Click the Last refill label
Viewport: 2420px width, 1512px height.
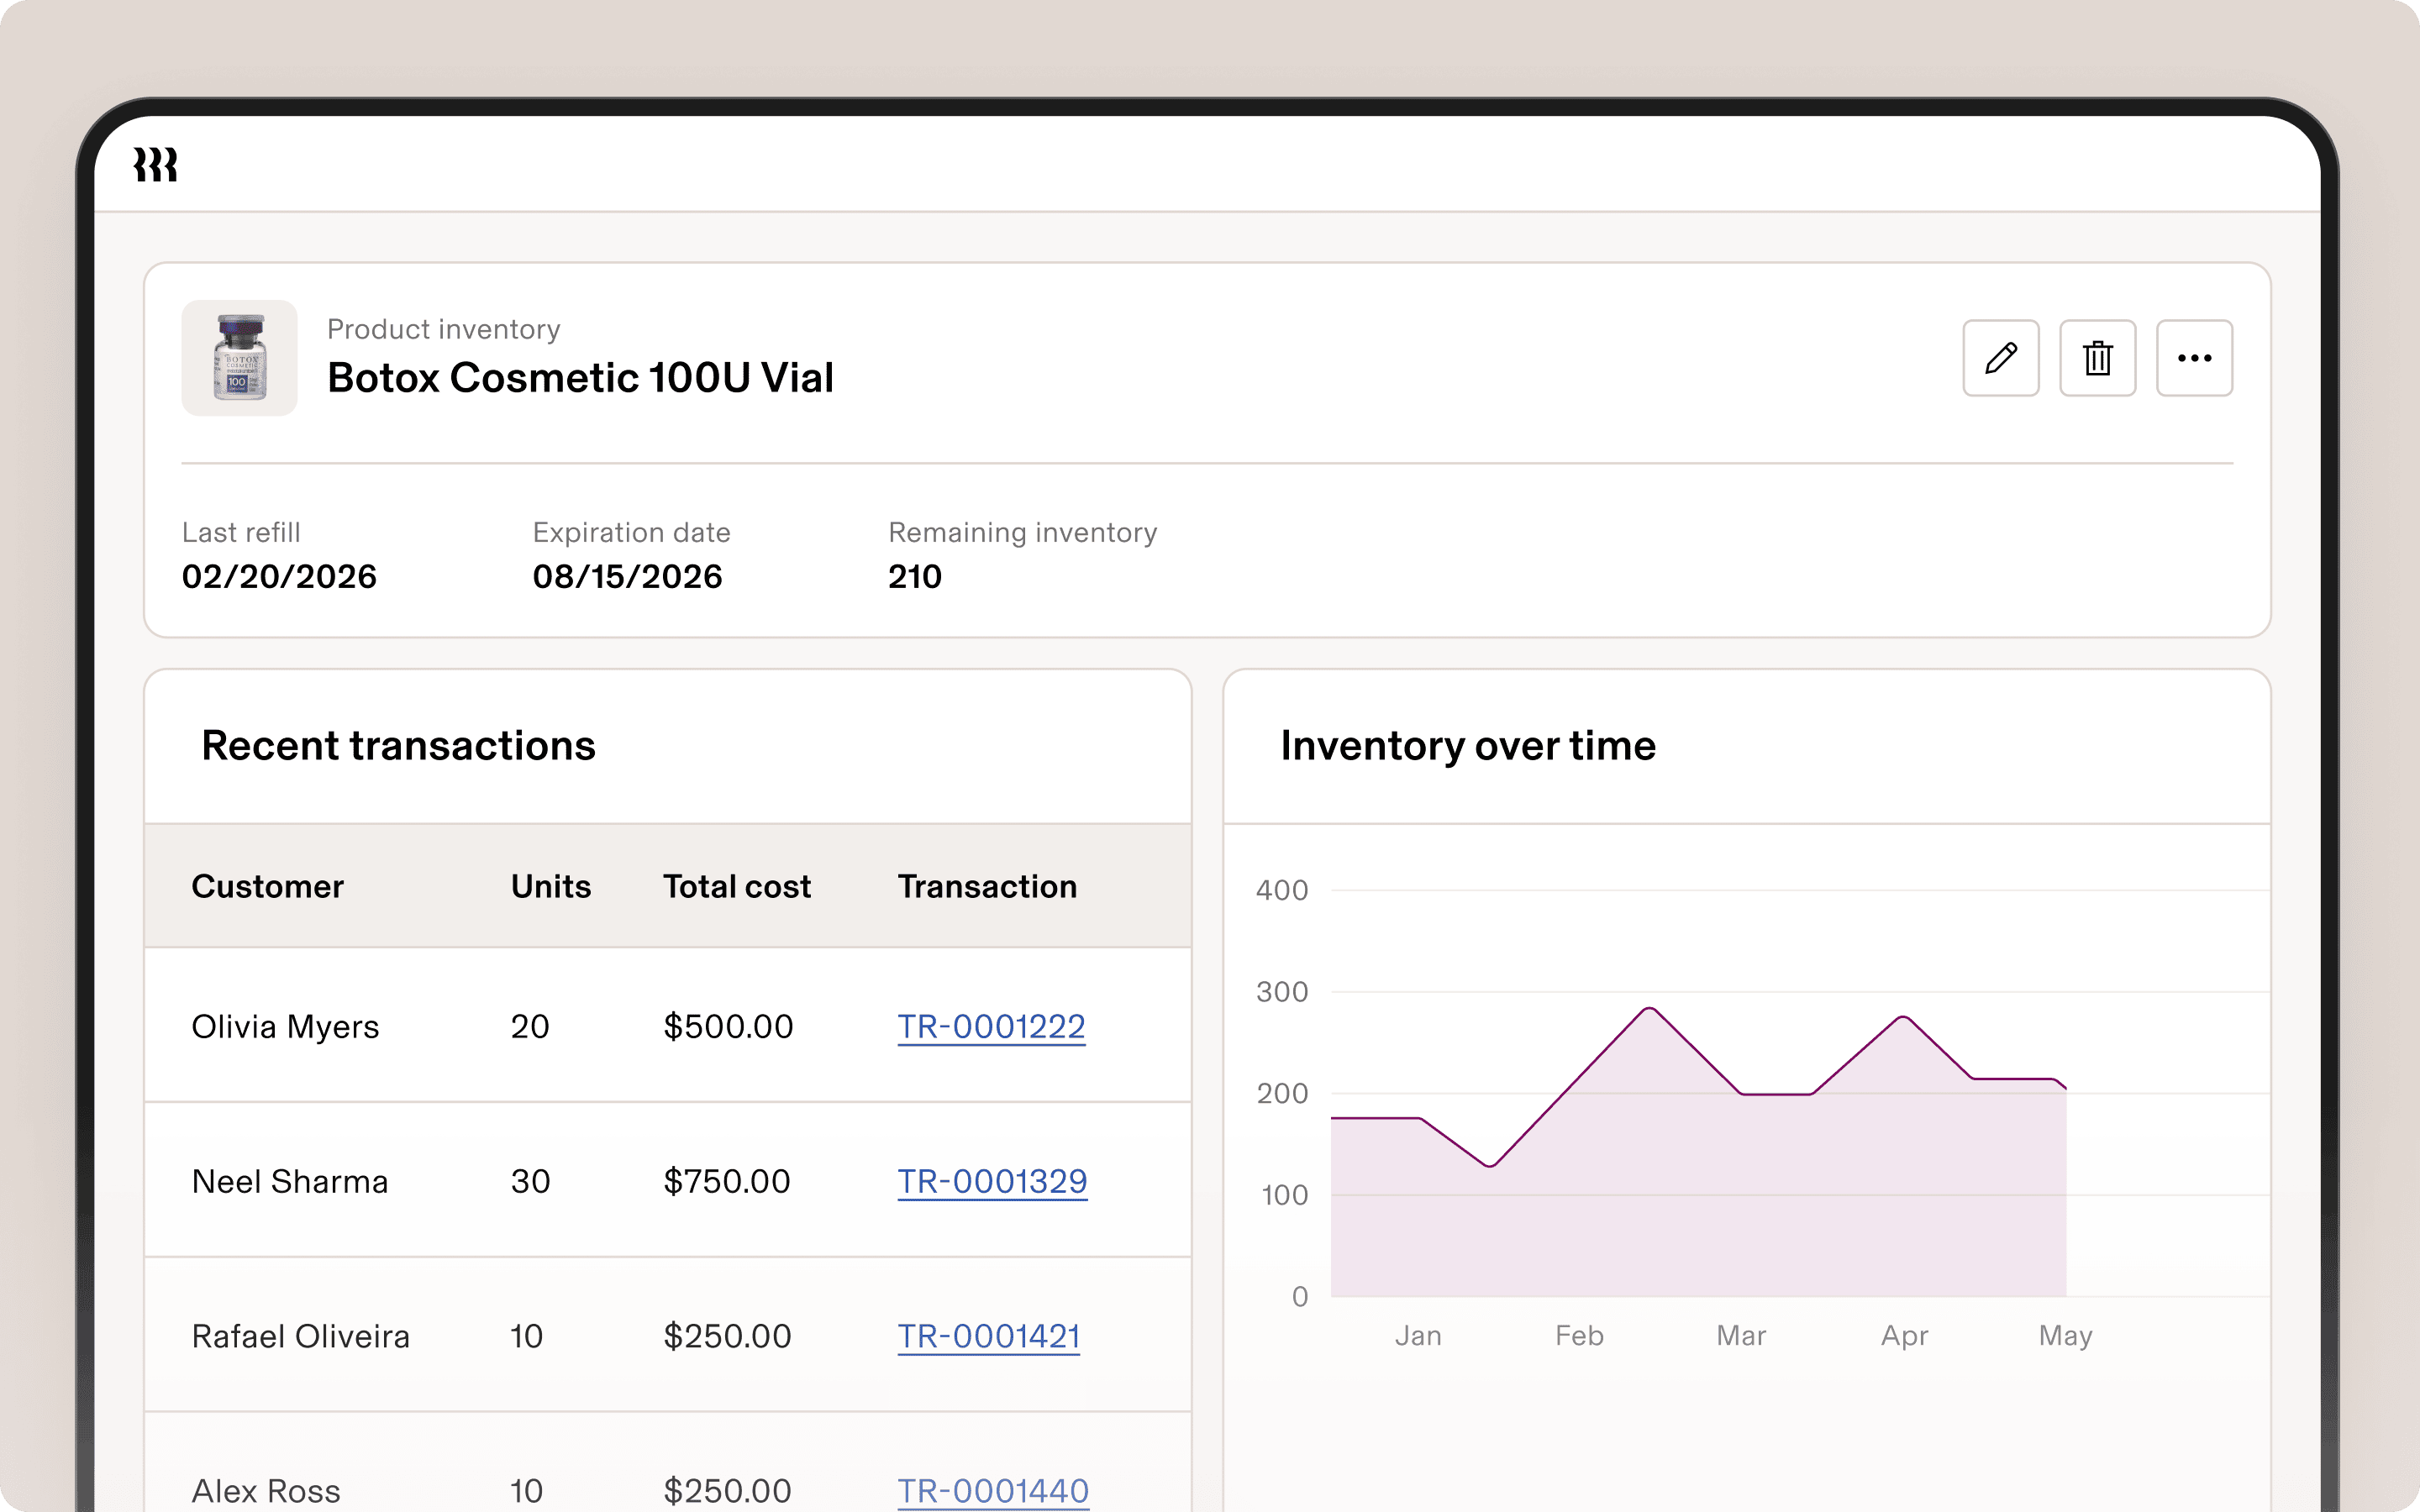[x=241, y=532]
